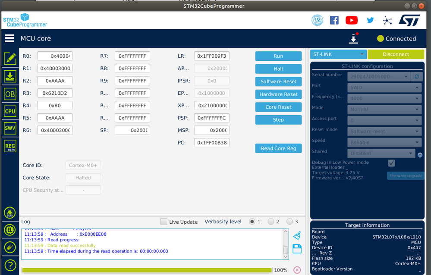
Task: Open the Frequency dropdown
Action: [x=384, y=99]
